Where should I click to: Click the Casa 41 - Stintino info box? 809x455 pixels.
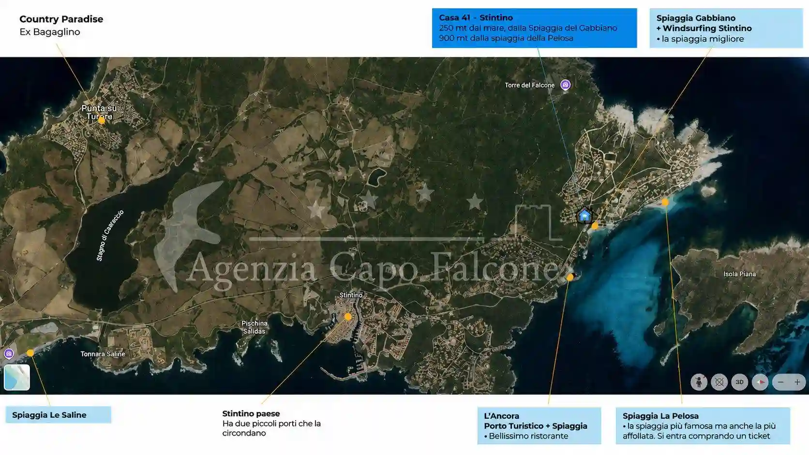(534, 28)
